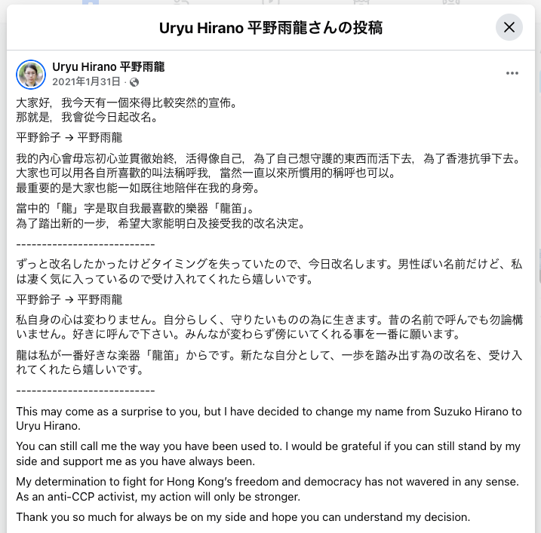Screen dimensions: 541x533
Task: Open Marketplace icon in top navigation bar
Action: 361,2
